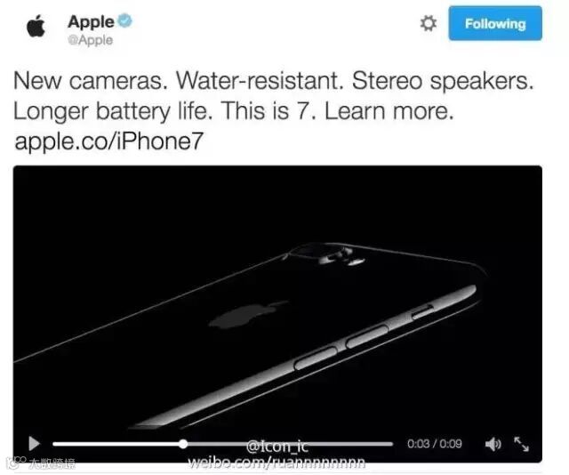This screenshot has width=569, height=475.
Task: Expand video to fullscreen
Action: (x=522, y=444)
